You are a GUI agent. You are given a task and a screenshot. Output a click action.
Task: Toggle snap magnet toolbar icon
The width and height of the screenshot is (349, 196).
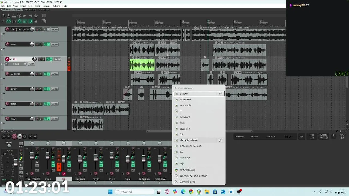pos(30,21)
